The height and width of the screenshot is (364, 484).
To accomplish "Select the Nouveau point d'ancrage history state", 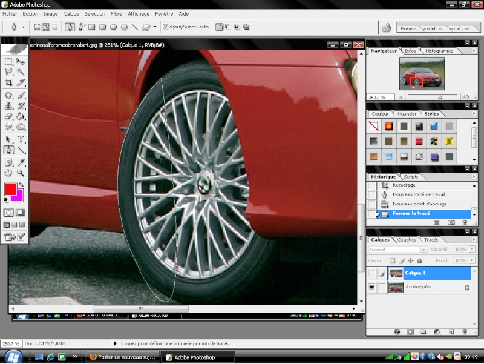I will [421, 204].
